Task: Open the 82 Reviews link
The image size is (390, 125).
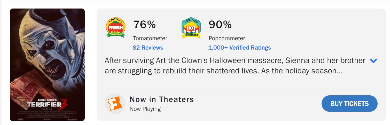Action: (148, 48)
